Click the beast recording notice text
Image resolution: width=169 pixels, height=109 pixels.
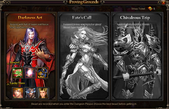[x=84, y=104]
